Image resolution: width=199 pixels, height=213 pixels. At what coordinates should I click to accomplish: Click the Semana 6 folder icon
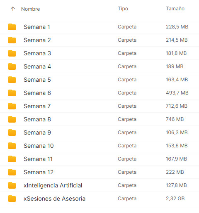[12, 93]
